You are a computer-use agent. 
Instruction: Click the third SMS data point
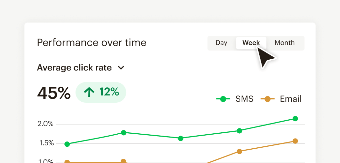(180, 138)
